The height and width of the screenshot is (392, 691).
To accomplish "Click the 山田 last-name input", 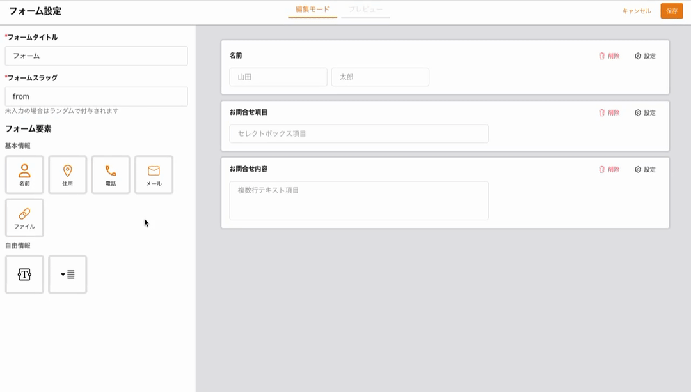I will coord(278,77).
